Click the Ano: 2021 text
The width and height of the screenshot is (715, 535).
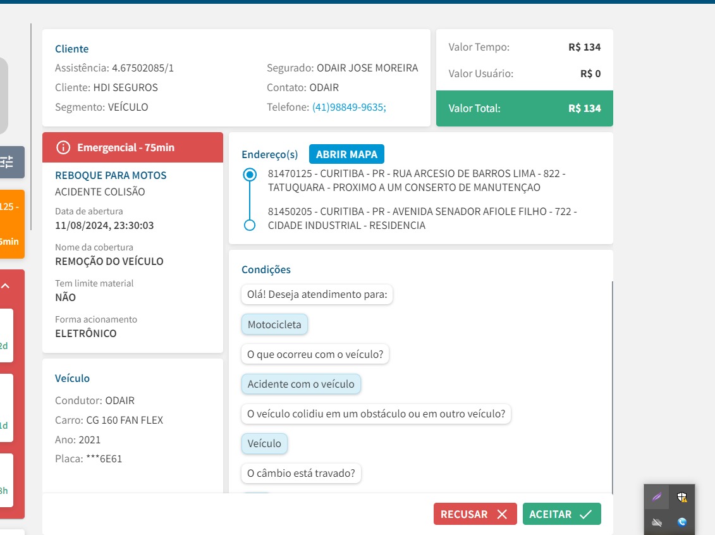(78, 440)
